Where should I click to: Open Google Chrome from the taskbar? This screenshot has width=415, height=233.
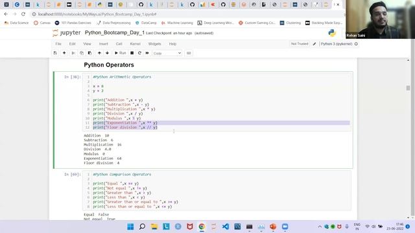click(202, 227)
